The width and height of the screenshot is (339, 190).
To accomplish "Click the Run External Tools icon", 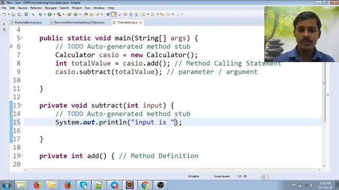I will coord(59,14).
